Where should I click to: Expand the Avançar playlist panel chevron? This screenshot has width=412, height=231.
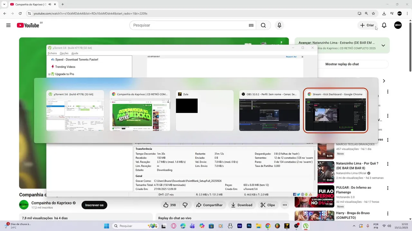pos(383,46)
